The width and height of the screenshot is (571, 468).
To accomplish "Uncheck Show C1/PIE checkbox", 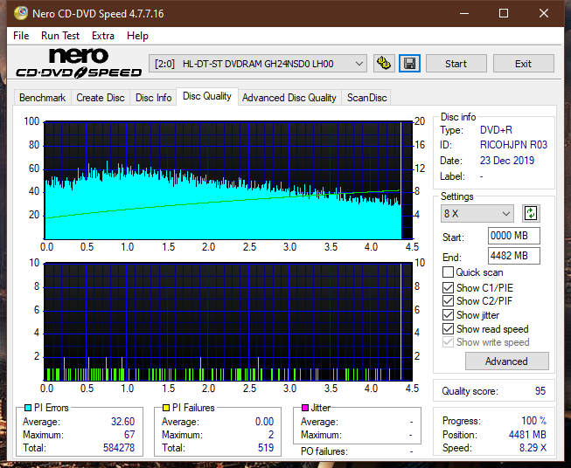I will [448, 287].
